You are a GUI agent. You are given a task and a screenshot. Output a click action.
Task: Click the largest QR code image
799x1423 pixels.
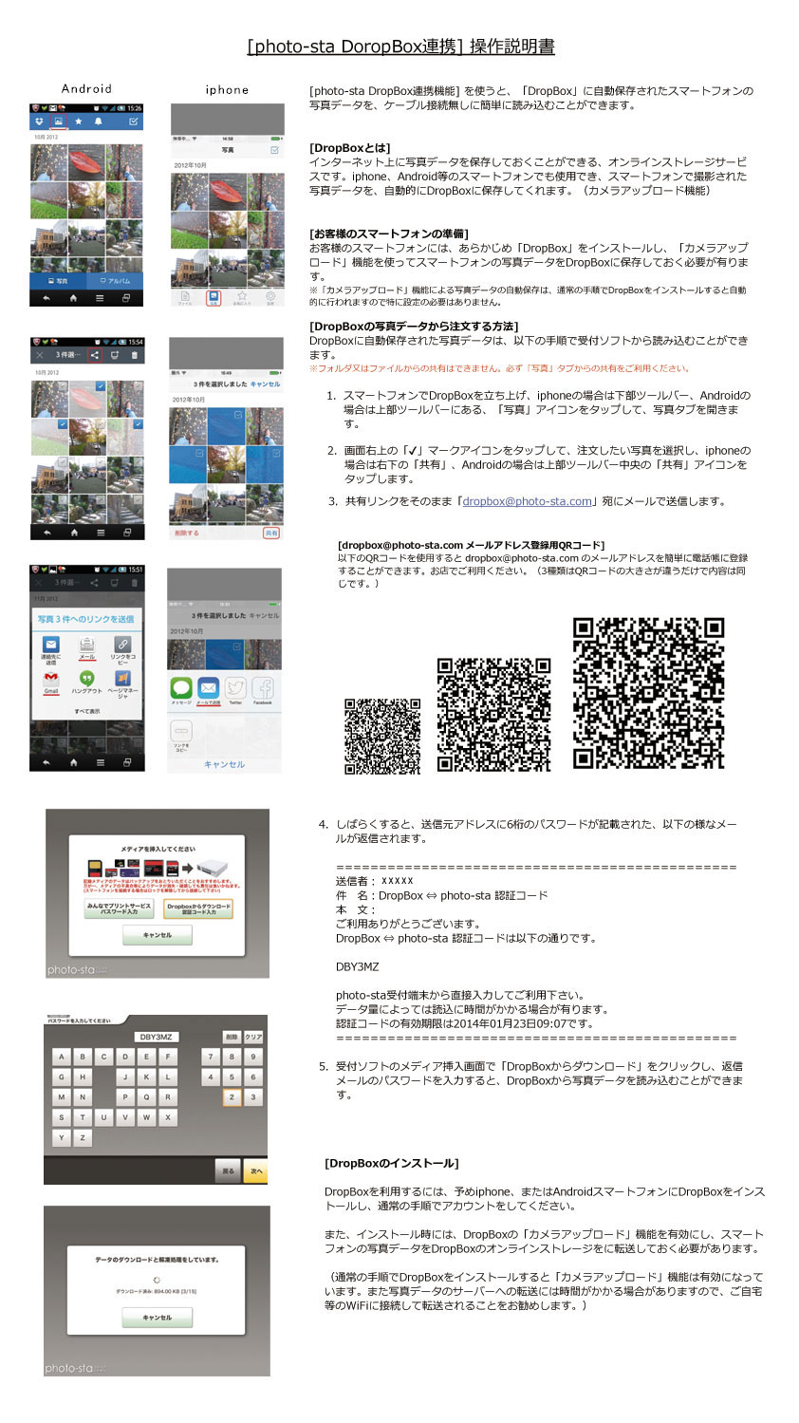pos(649,693)
